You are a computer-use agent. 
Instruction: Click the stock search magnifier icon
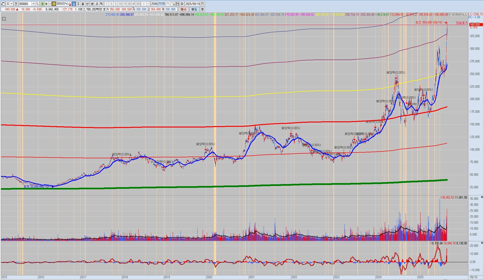click(37, 4)
